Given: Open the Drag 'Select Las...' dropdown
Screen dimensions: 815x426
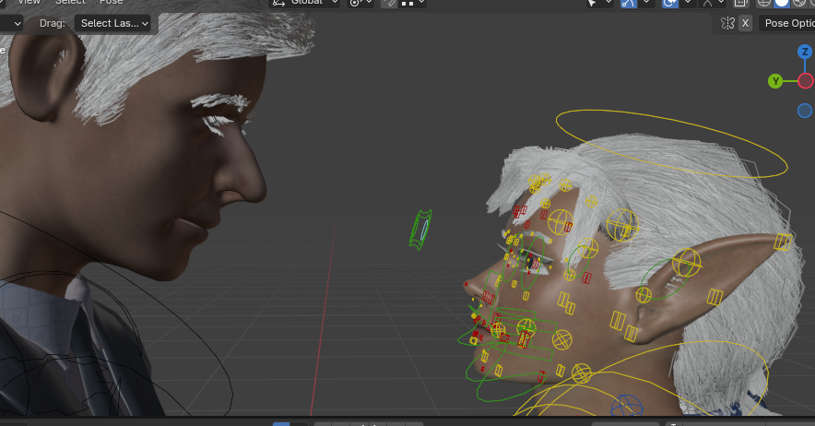Looking at the screenshot, I should 112,23.
